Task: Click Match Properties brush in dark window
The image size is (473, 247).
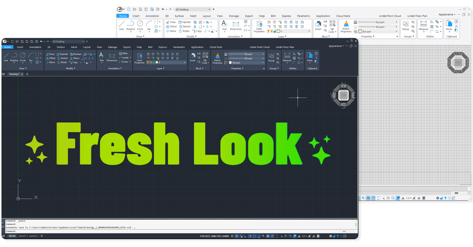Action: [x=217, y=58]
